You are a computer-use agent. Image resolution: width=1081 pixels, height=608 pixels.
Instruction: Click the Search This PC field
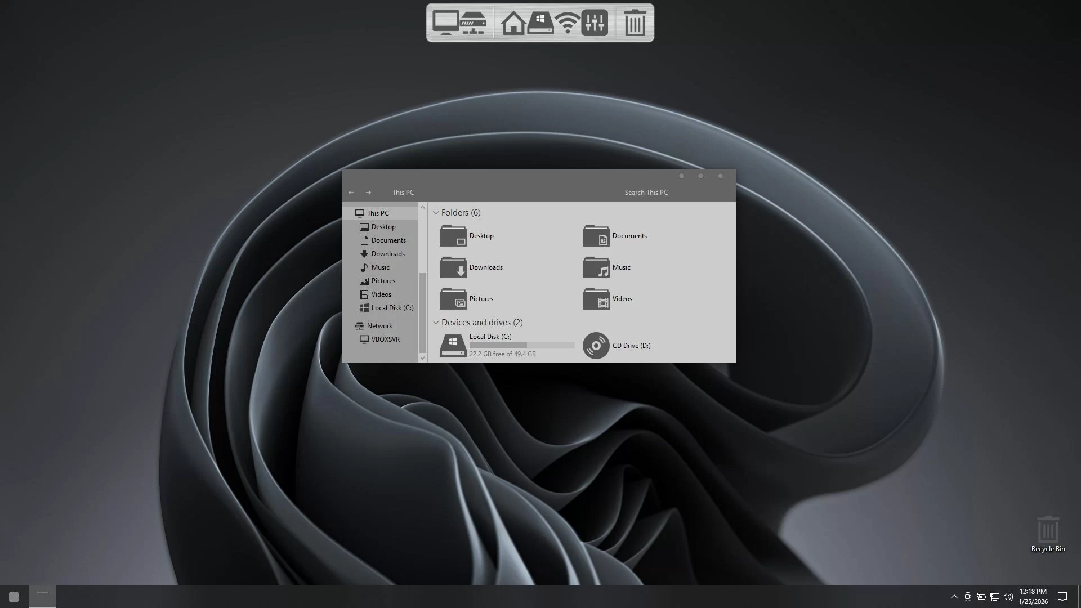click(646, 193)
